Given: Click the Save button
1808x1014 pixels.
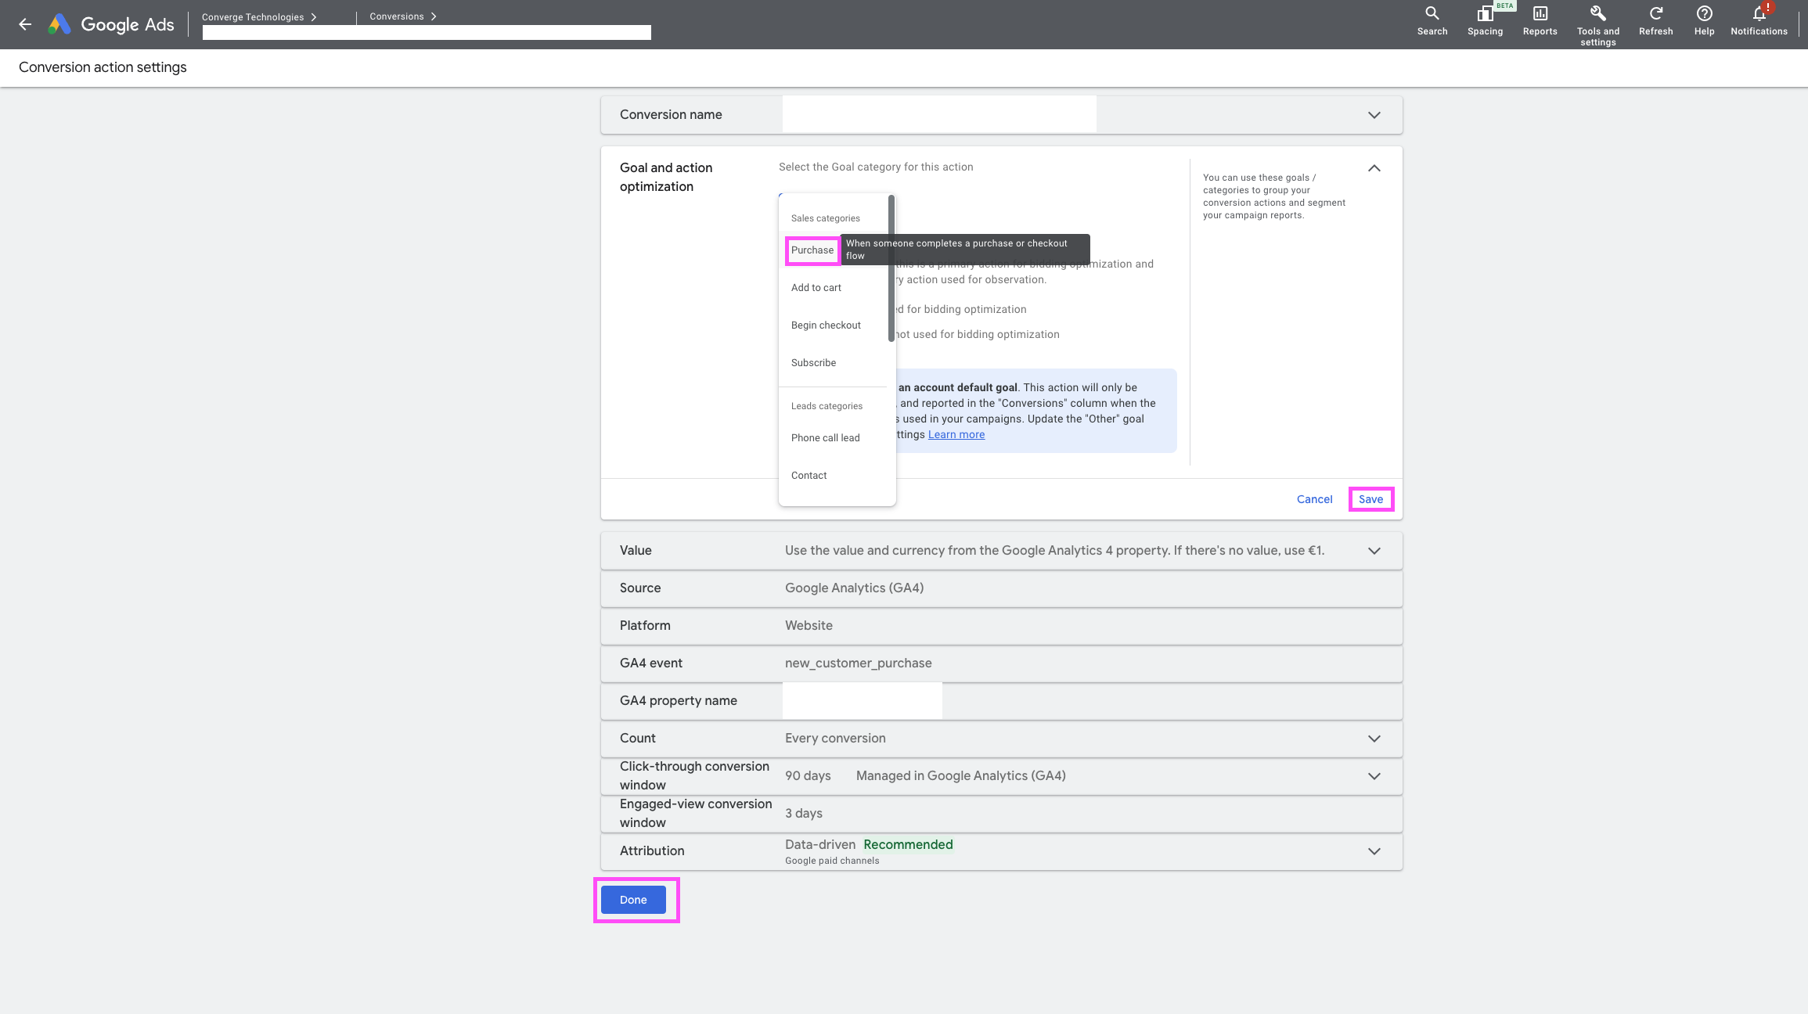Looking at the screenshot, I should (x=1370, y=499).
